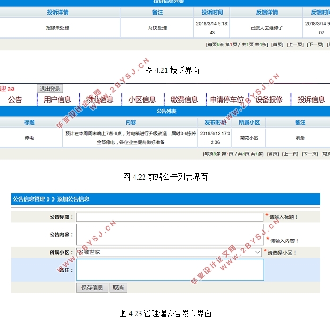Open the 物业信息 menu item
The image size is (330, 327).
coord(100,99)
